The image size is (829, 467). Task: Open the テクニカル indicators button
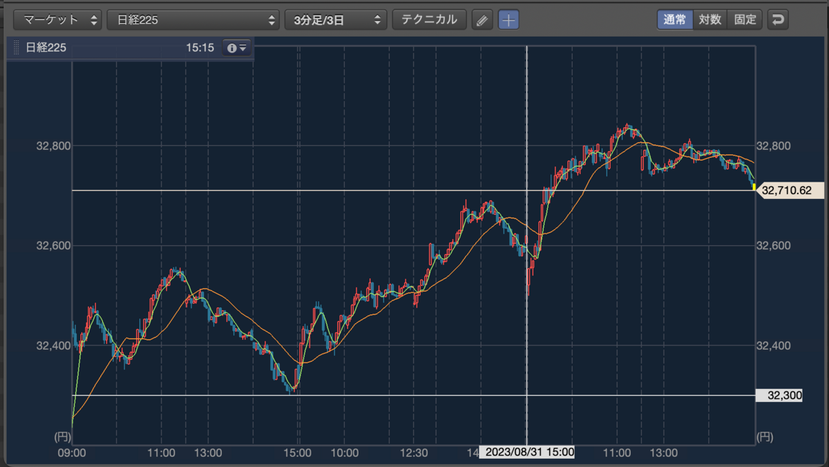click(429, 20)
